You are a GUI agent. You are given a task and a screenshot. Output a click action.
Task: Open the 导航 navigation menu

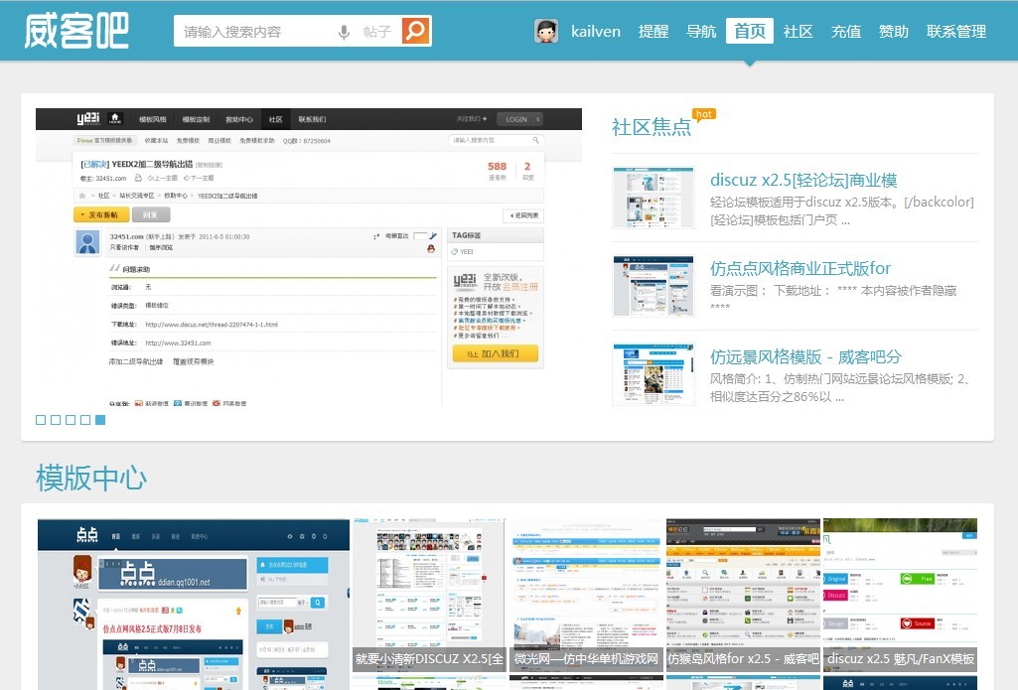click(701, 31)
